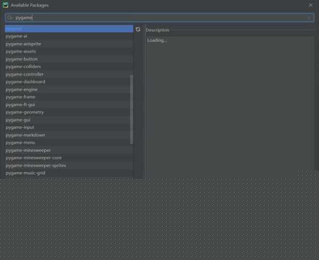Select the pygame-ft-gui package

coord(69,104)
